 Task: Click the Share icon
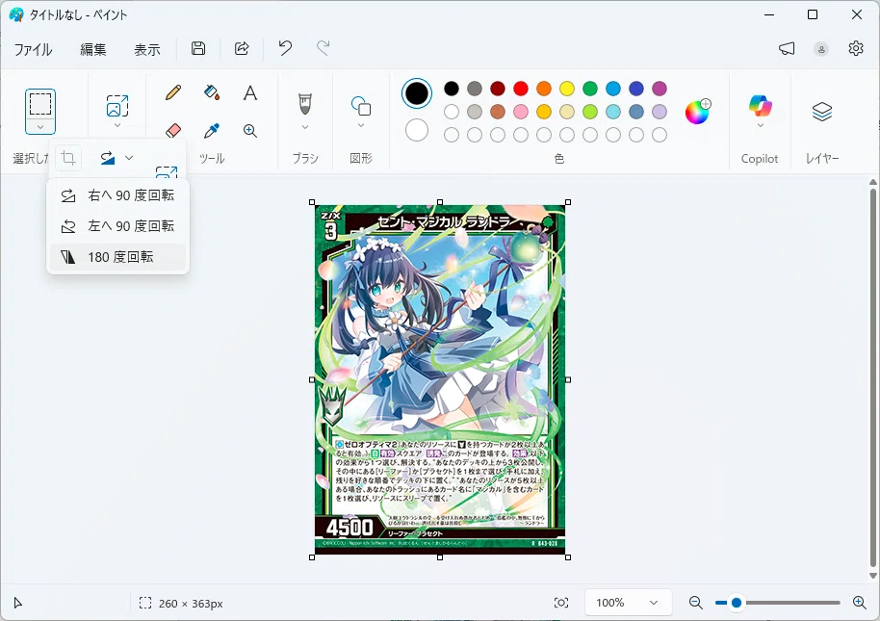(x=242, y=48)
